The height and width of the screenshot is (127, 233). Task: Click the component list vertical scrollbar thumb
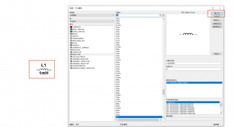pos(163,92)
